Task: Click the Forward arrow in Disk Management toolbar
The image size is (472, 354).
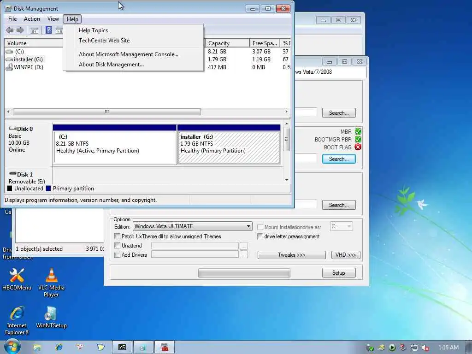Action: 20,30
